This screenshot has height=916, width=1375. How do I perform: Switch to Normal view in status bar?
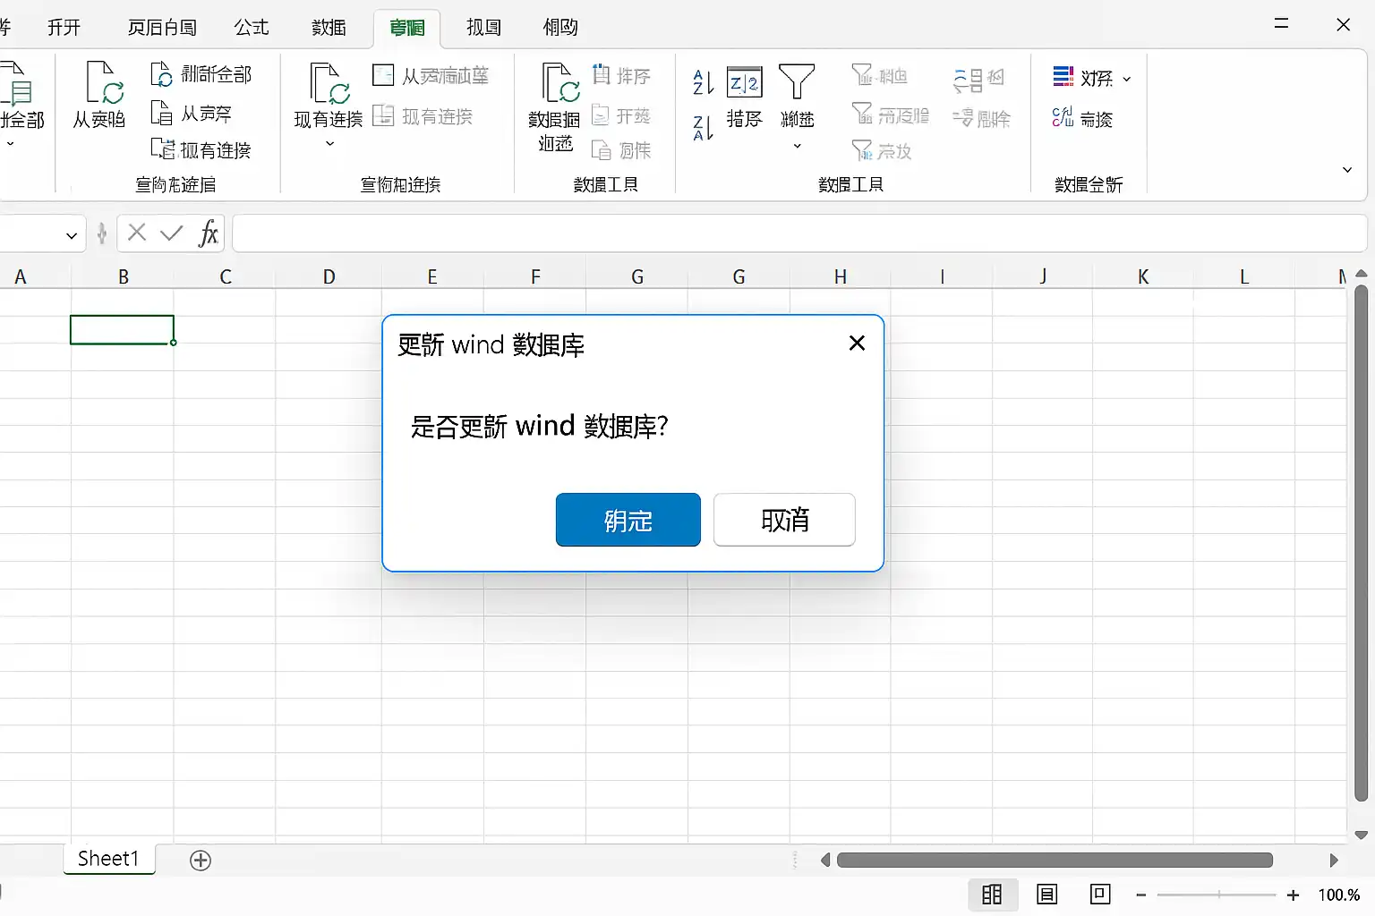click(991, 895)
